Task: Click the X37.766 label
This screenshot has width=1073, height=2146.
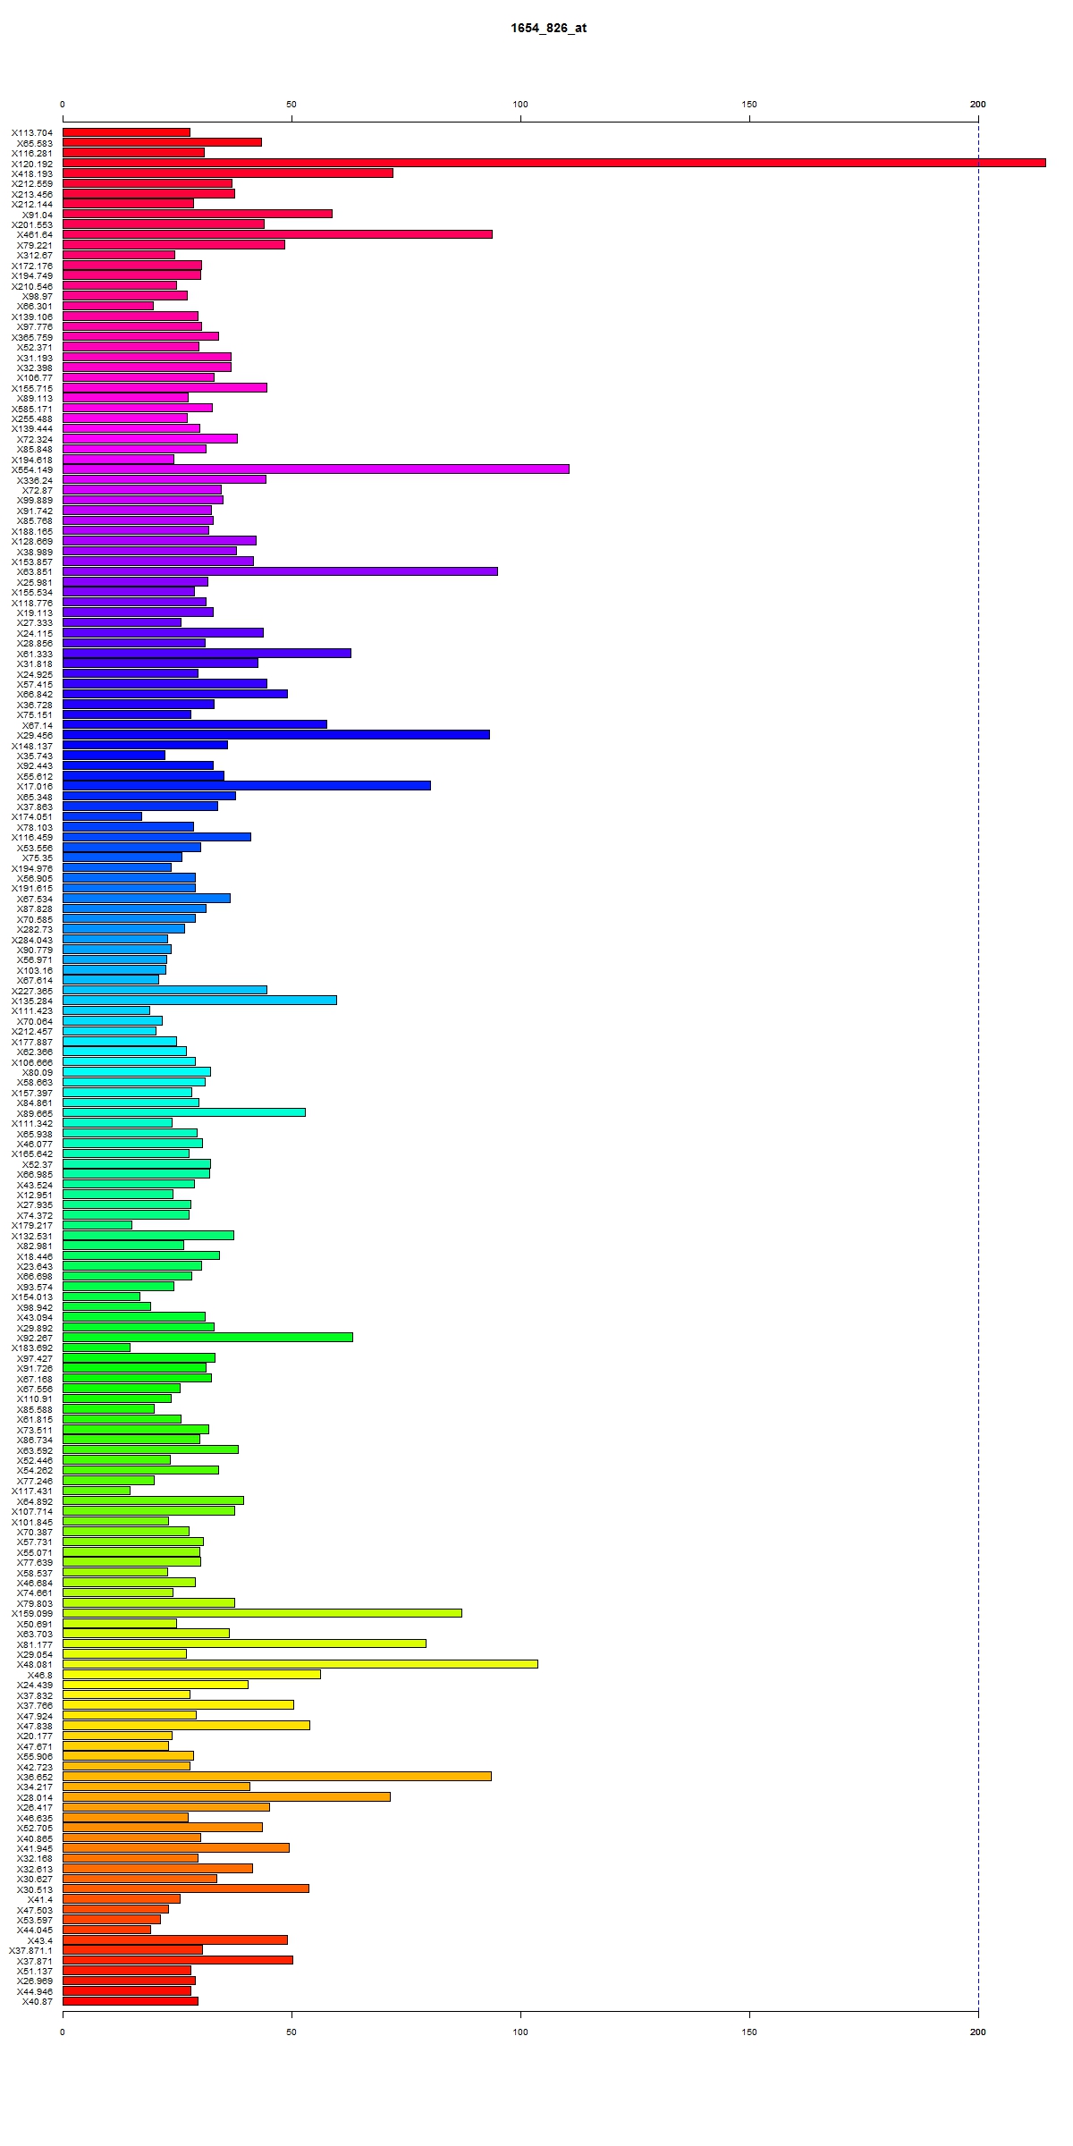Action: point(35,1705)
